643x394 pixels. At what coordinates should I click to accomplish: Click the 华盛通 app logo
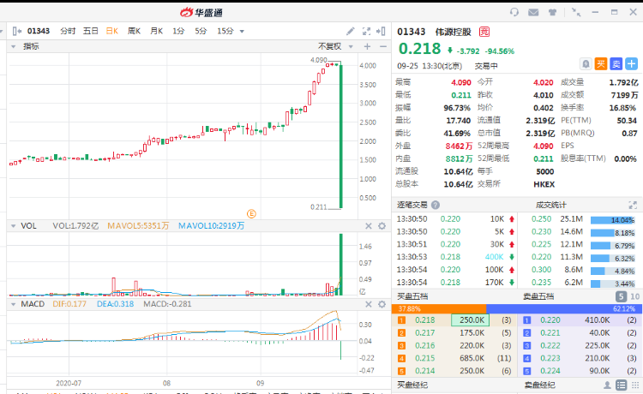(x=201, y=12)
